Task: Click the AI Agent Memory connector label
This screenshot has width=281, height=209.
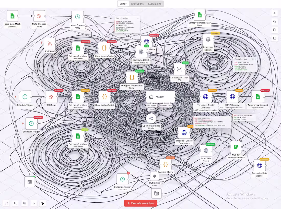Action: 163,106
